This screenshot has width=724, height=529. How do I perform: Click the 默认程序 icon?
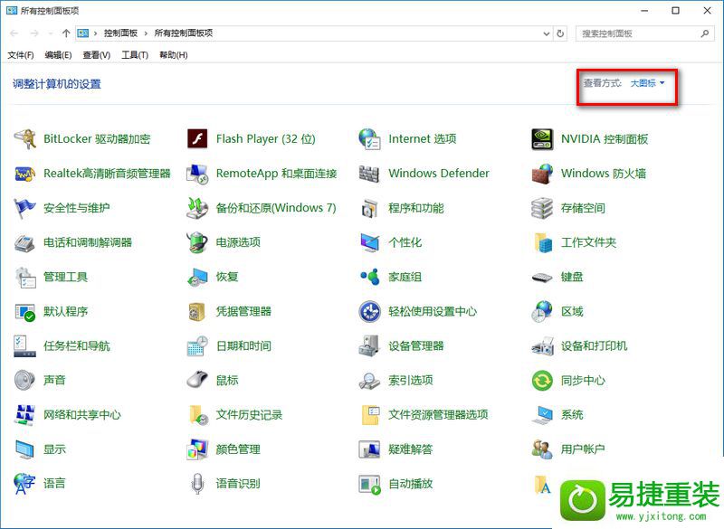click(25, 312)
